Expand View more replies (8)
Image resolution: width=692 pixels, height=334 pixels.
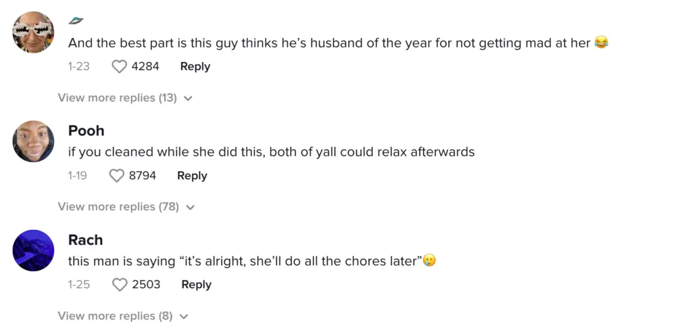click(115, 316)
